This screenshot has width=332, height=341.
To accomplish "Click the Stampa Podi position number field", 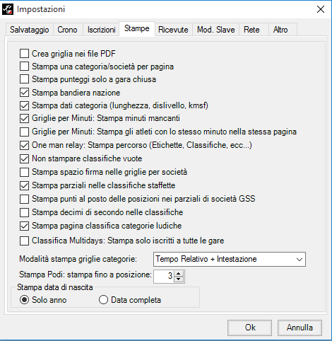I will (164, 276).
